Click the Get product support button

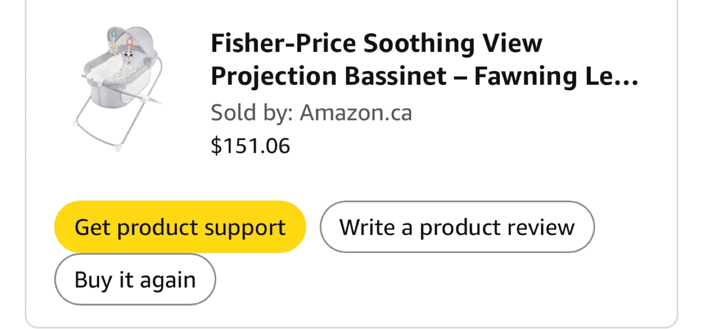point(180,227)
